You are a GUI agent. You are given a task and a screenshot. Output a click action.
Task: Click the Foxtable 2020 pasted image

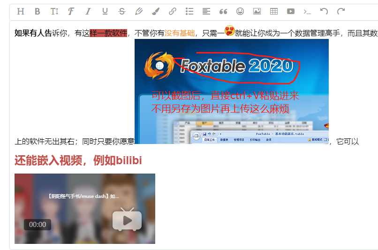click(x=232, y=91)
